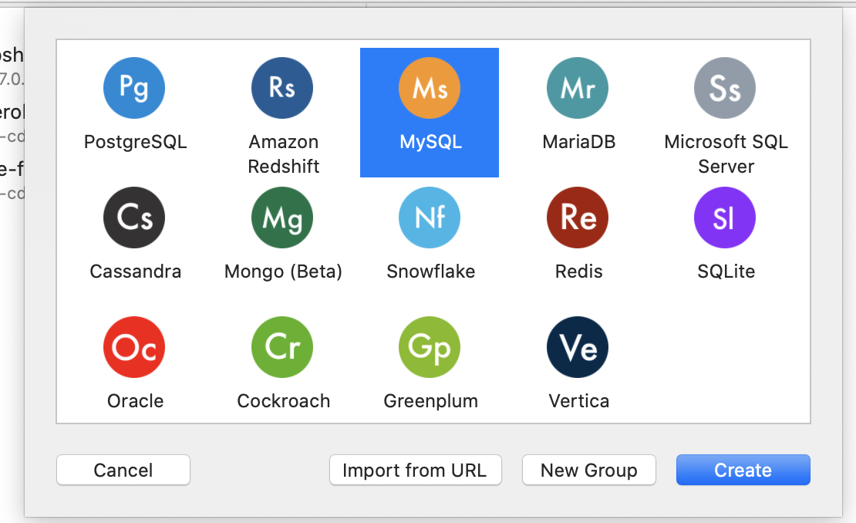Choose the Amazon Redshift Rs icon
Viewport: 856px width, 523px height.
point(282,88)
